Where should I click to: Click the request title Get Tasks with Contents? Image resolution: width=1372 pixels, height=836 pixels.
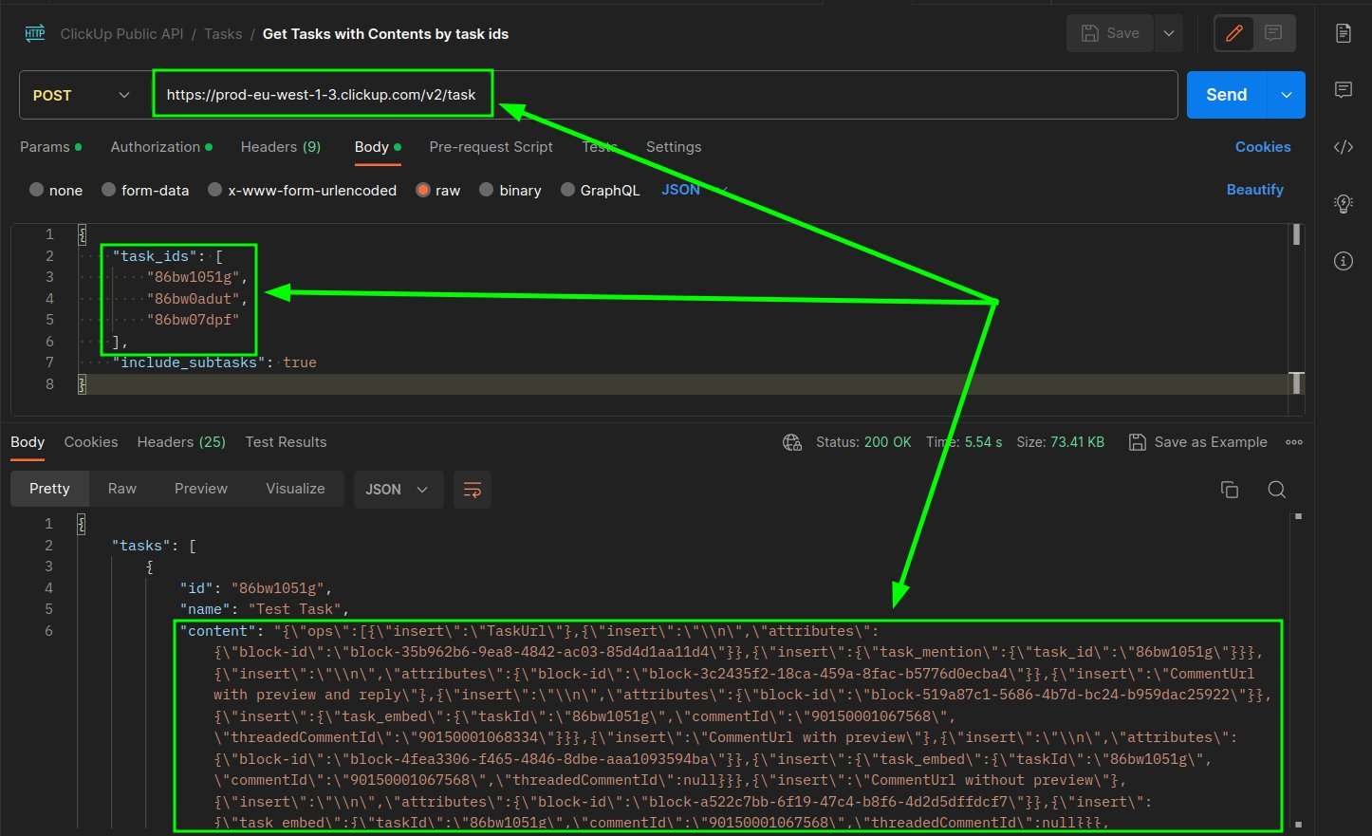point(385,34)
